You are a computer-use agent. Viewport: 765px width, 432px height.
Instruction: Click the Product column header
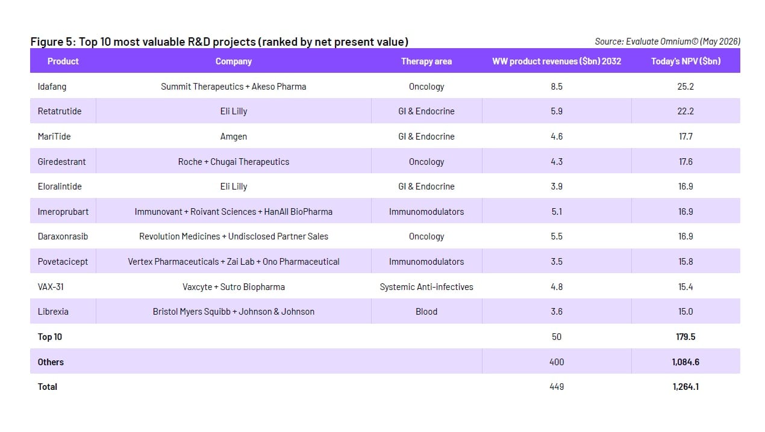pyautogui.click(x=63, y=61)
